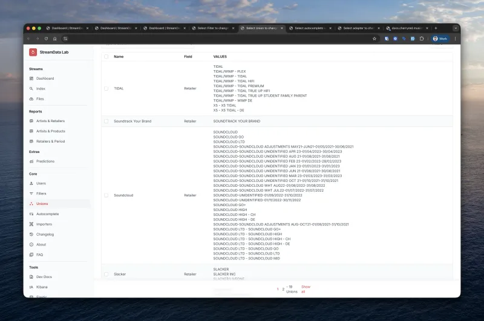Click the Retailers & Period report icon

click(x=31, y=141)
